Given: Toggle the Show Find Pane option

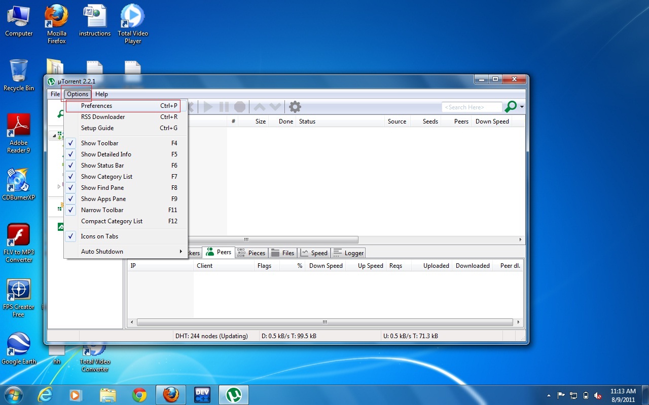Looking at the screenshot, I should point(126,188).
